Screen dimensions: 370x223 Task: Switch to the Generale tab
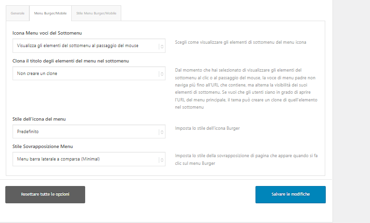pyautogui.click(x=18, y=13)
